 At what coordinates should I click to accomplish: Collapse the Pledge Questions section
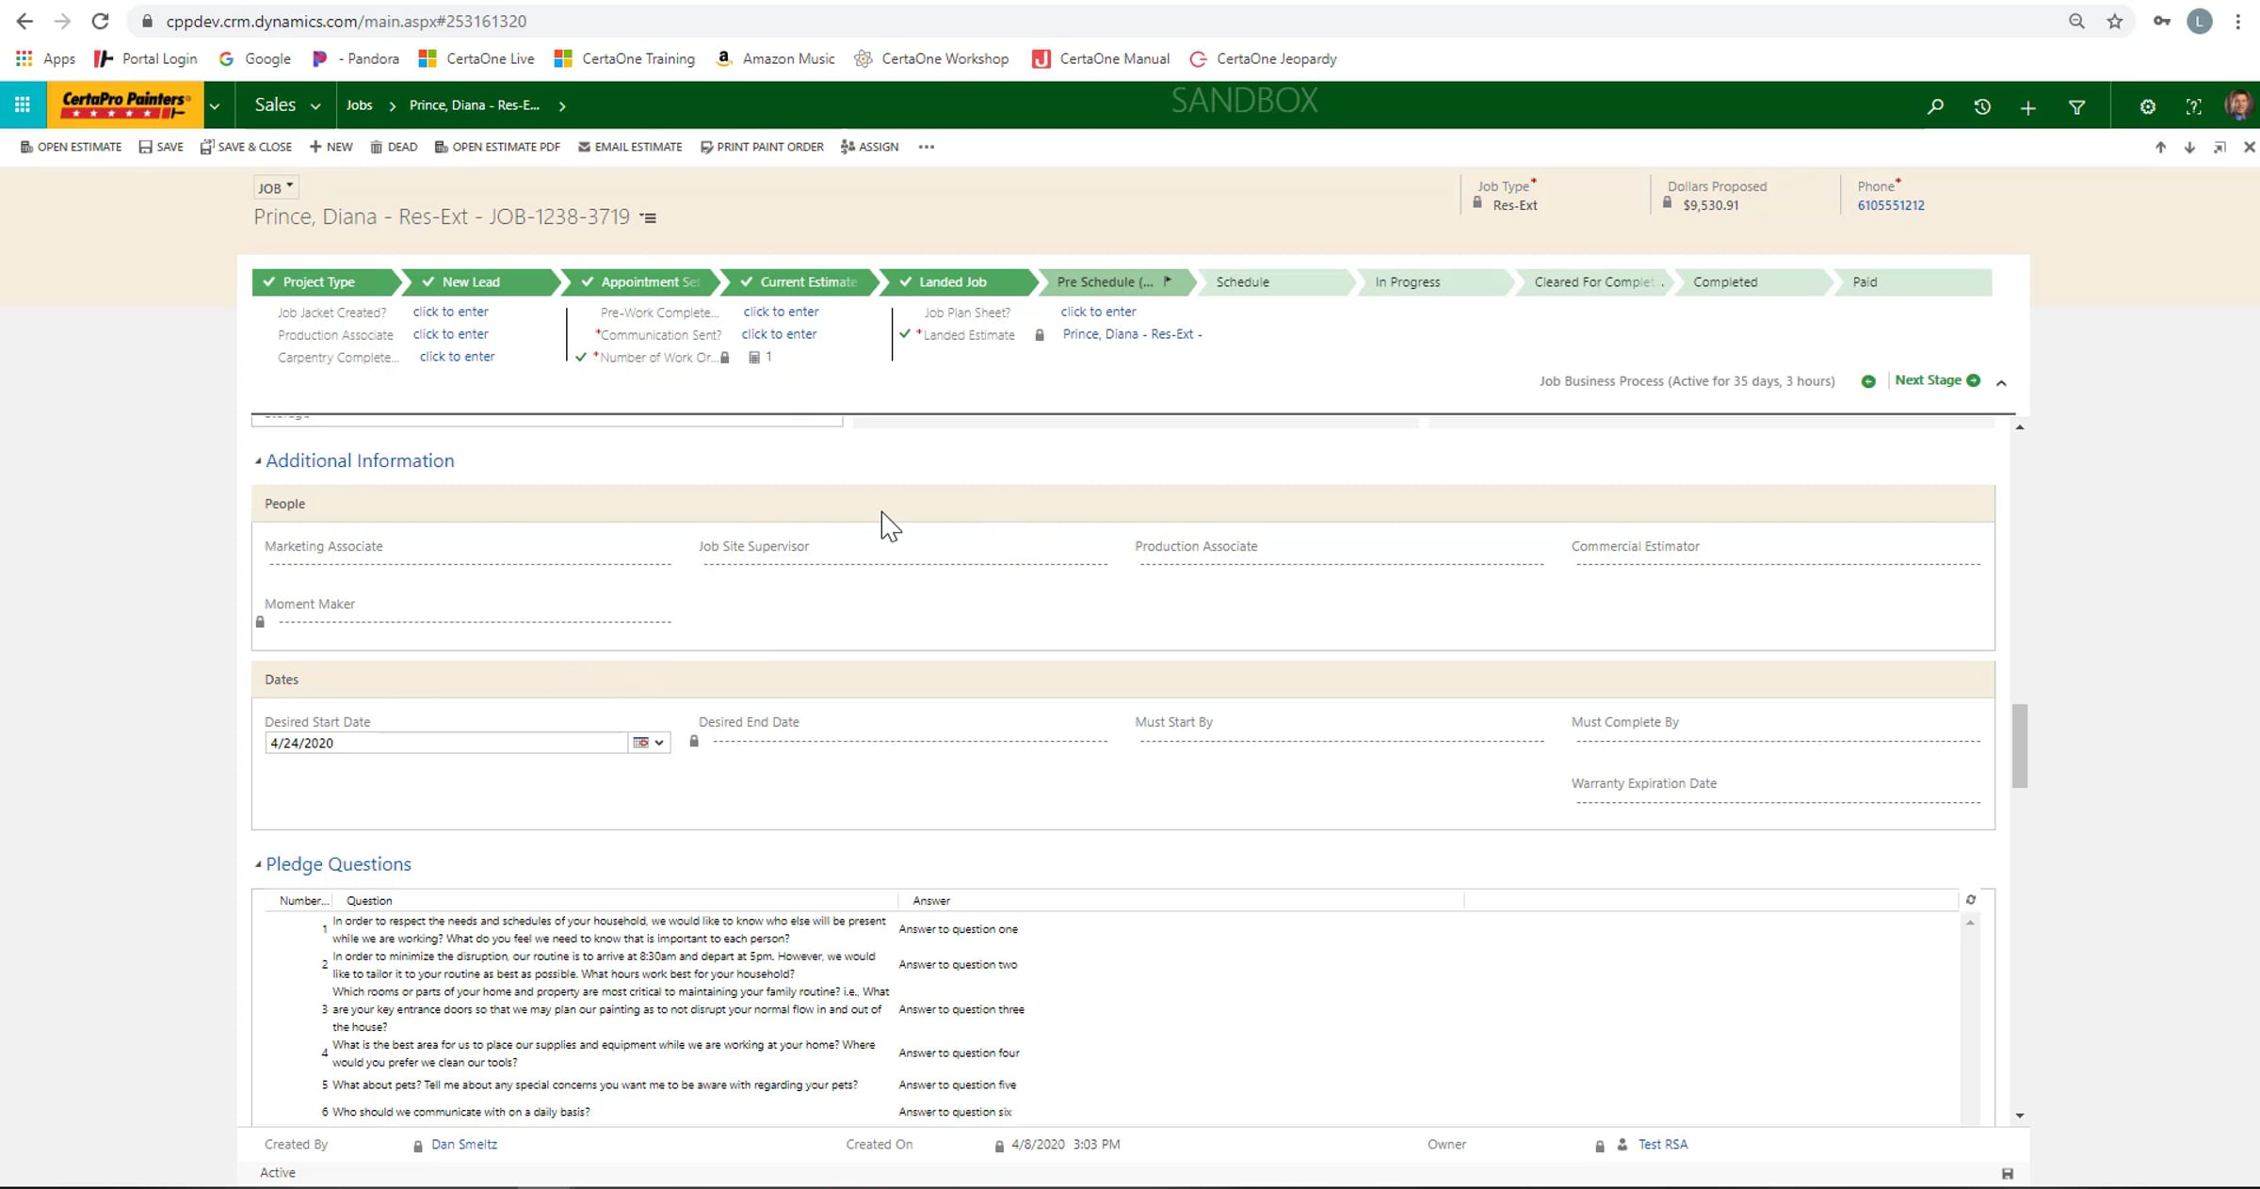pyautogui.click(x=258, y=864)
